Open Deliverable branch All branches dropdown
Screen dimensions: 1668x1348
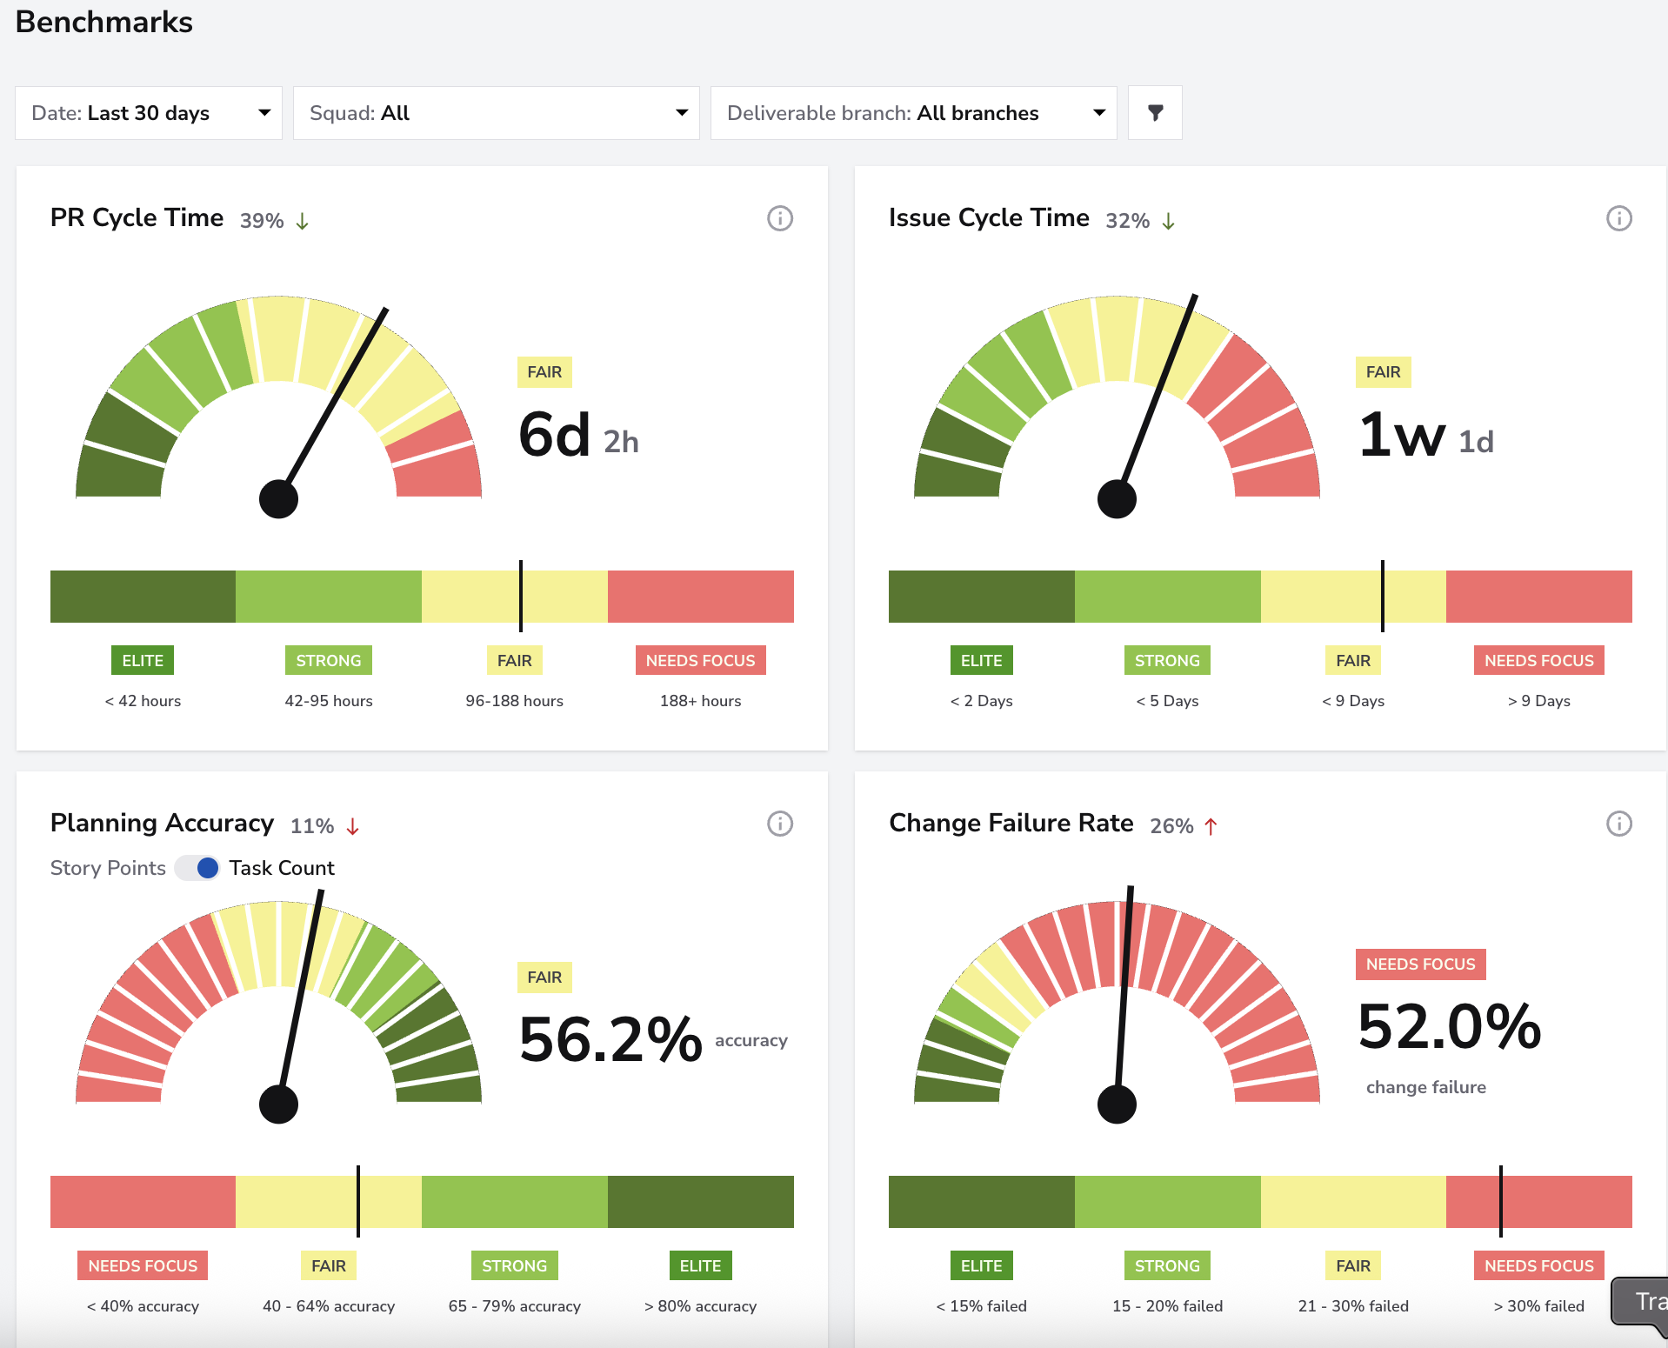pyautogui.click(x=914, y=113)
